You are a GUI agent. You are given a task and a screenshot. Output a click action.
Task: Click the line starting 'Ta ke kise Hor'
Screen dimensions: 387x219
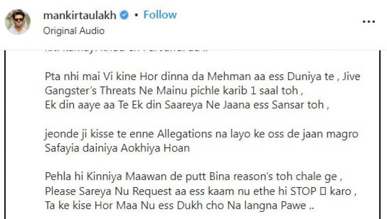point(179,205)
